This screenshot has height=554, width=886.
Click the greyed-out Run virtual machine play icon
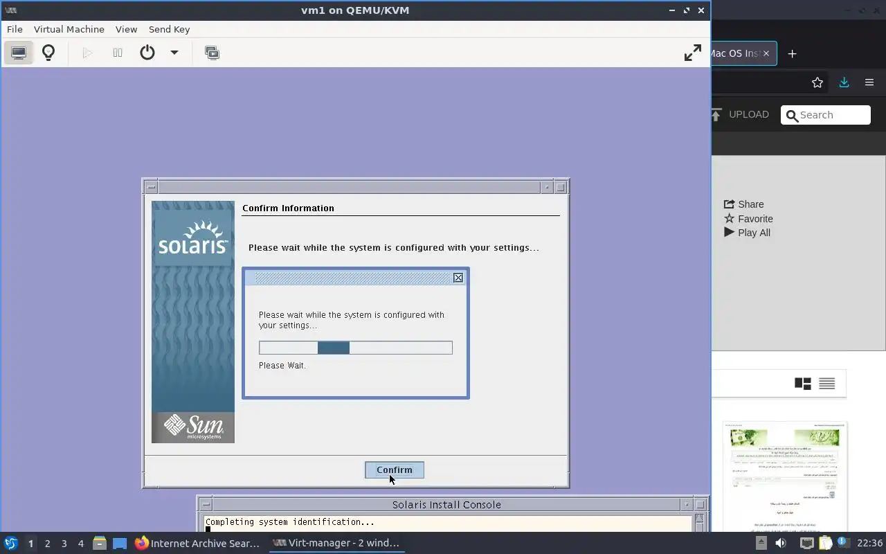[x=87, y=53]
